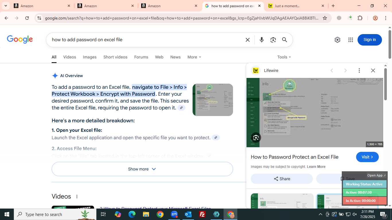This screenshot has width=392, height=220.
Task: Open the Google apps grid
Action: [x=350, y=40]
